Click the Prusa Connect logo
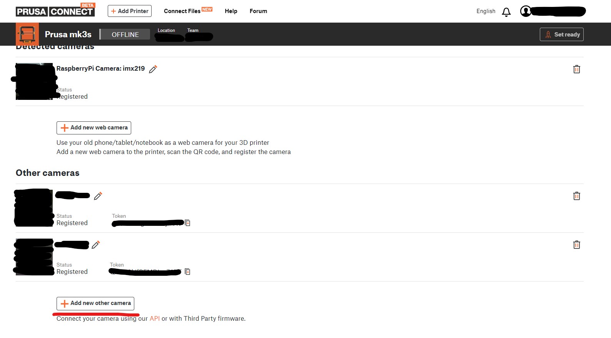The height and width of the screenshot is (338, 611). [55, 10]
